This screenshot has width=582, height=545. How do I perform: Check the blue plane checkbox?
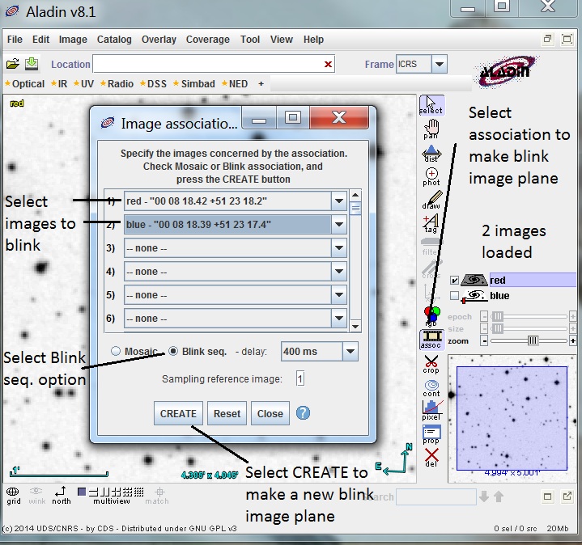[x=454, y=296]
